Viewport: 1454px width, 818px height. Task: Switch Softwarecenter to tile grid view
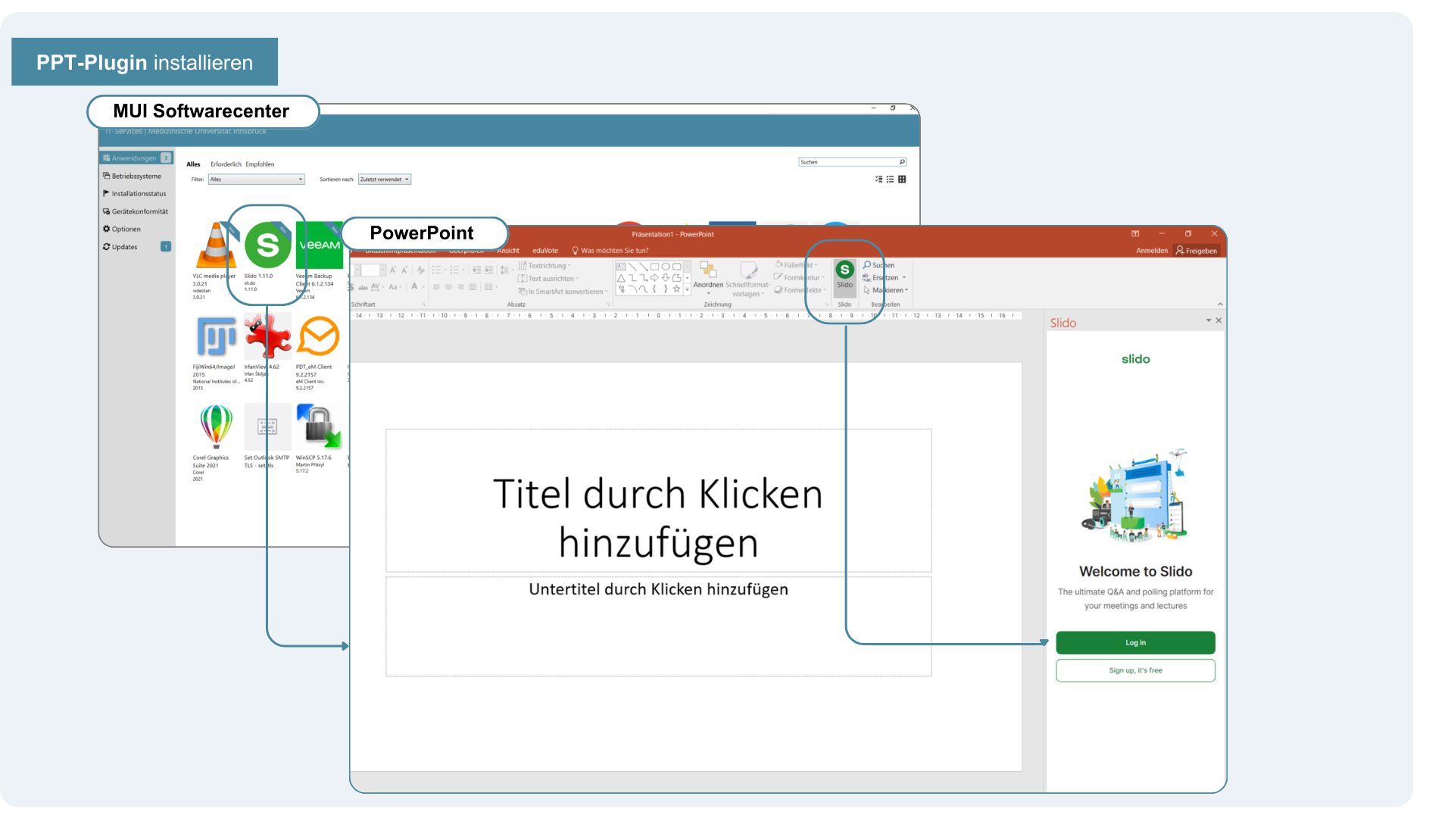pyautogui.click(x=902, y=180)
